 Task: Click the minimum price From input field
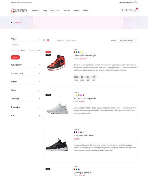pos(16,50)
